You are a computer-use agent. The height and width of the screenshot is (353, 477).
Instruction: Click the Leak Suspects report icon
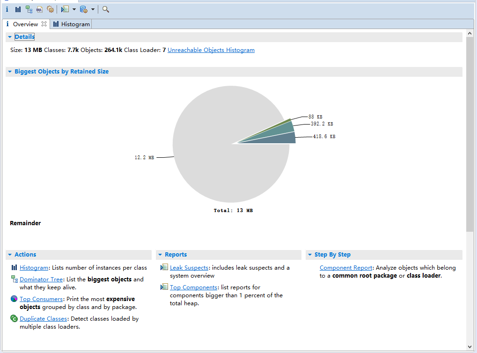point(164,267)
